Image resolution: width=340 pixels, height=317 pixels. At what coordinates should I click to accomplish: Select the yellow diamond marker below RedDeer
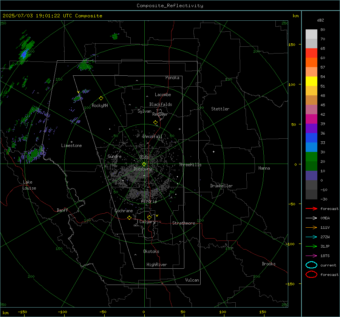tap(156, 123)
